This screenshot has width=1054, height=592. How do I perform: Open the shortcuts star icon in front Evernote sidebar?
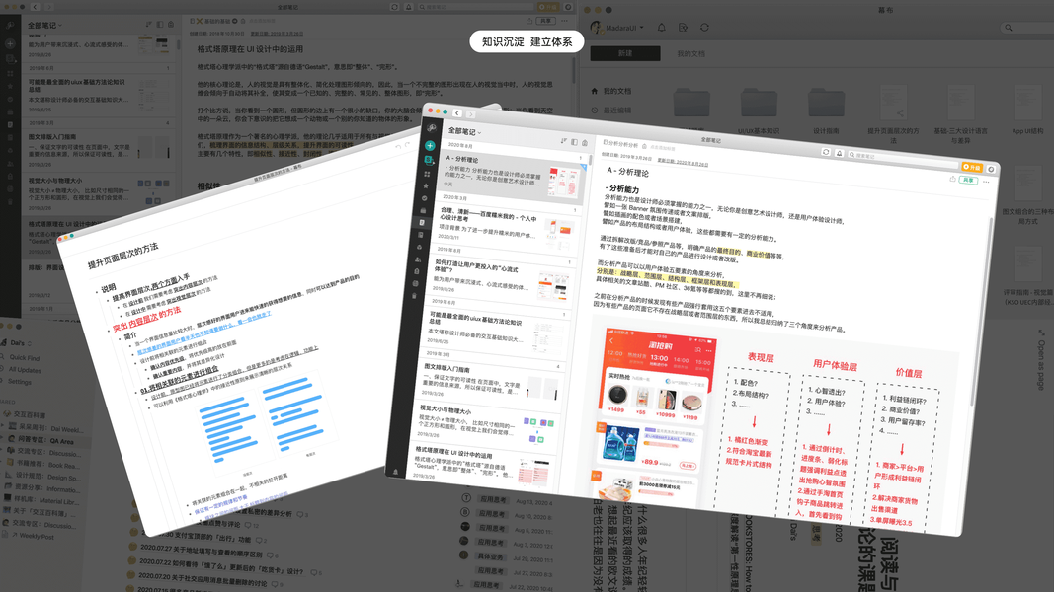coord(426,185)
